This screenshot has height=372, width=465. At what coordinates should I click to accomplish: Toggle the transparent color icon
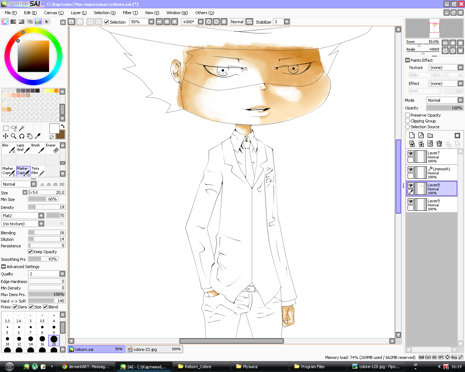tap(52, 137)
